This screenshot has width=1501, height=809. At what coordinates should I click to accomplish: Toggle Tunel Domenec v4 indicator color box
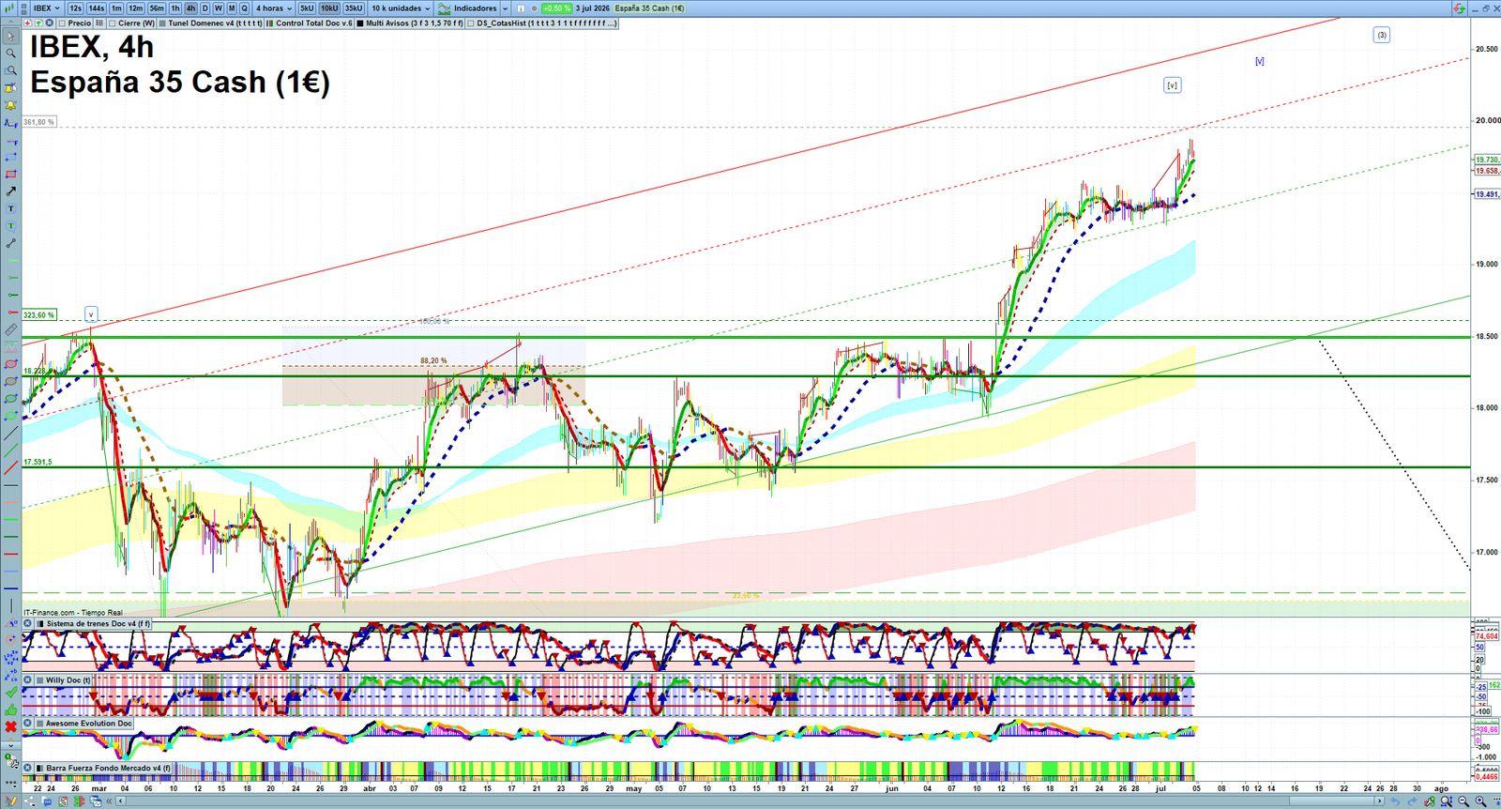162,23
